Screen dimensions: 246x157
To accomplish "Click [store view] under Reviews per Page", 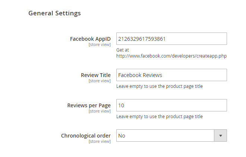I will pyautogui.click(x=100, y=111).
